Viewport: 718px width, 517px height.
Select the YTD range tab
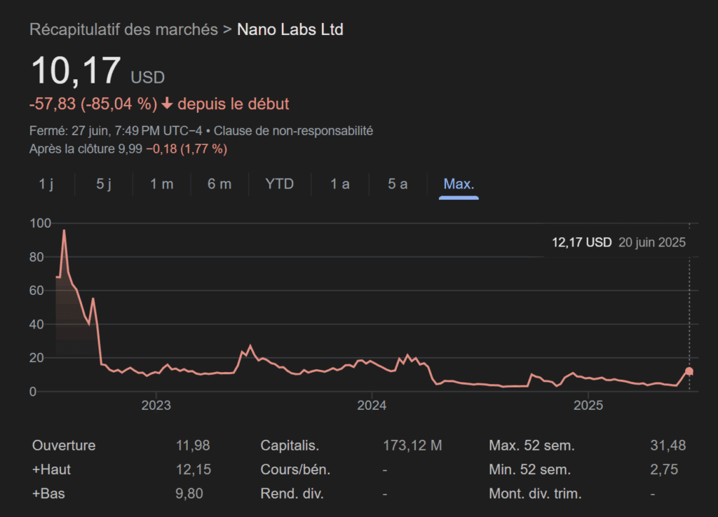[279, 184]
